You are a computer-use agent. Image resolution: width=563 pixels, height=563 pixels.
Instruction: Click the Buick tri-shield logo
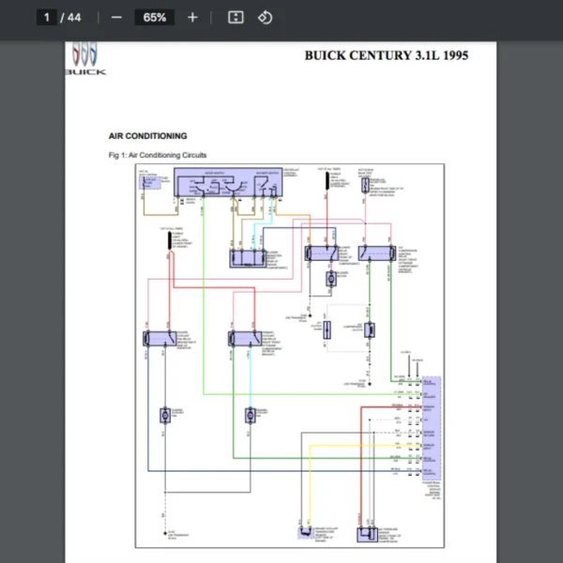tap(84, 57)
